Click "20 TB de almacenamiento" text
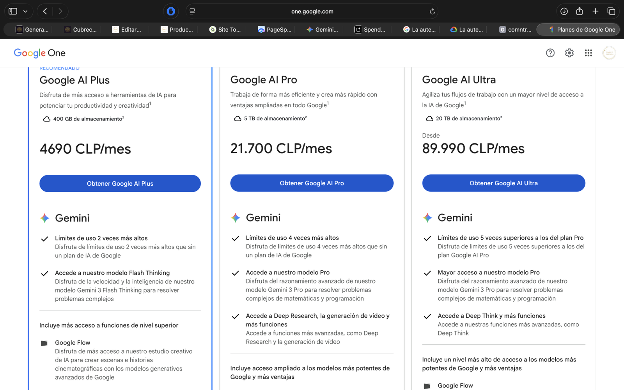This screenshot has width=624, height=390. 469,119
